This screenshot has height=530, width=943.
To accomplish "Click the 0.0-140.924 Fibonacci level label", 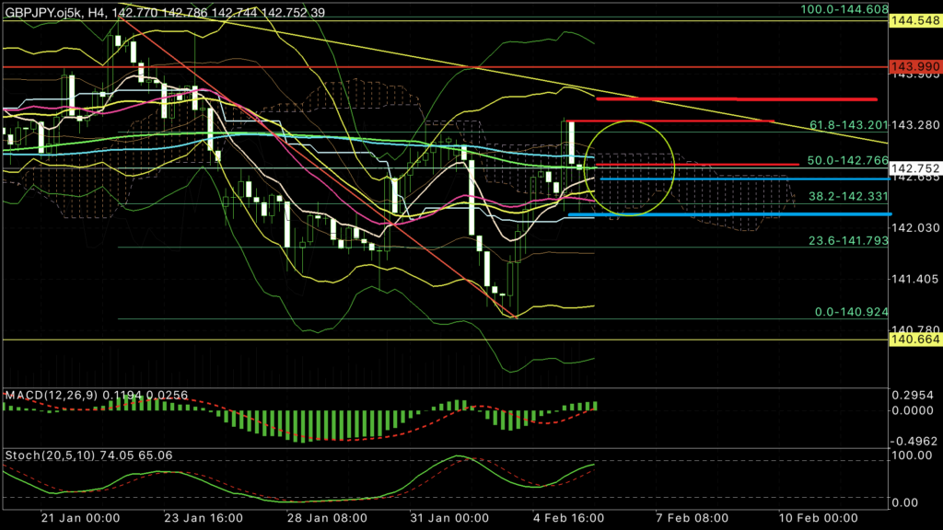I will (852, 312).
